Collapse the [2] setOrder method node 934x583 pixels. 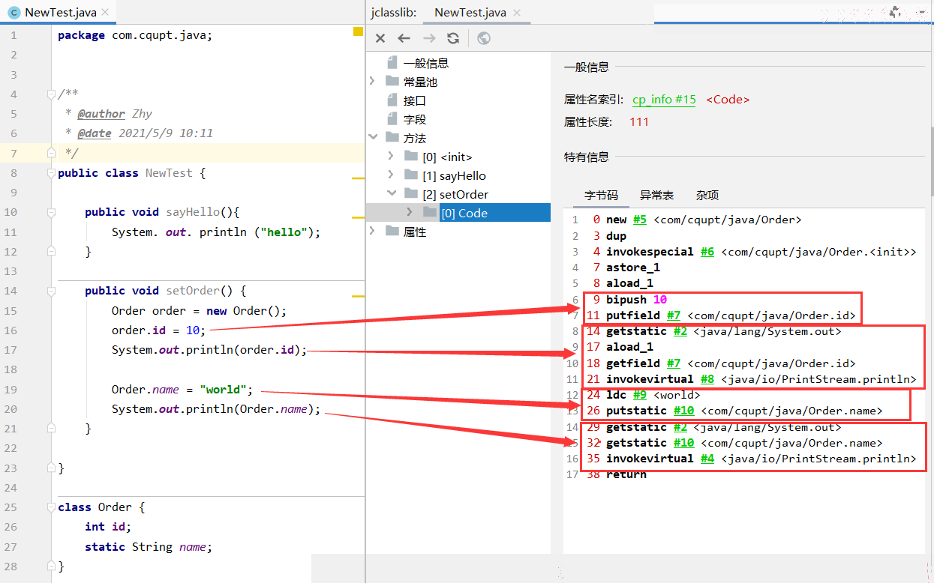click(391, 193)
